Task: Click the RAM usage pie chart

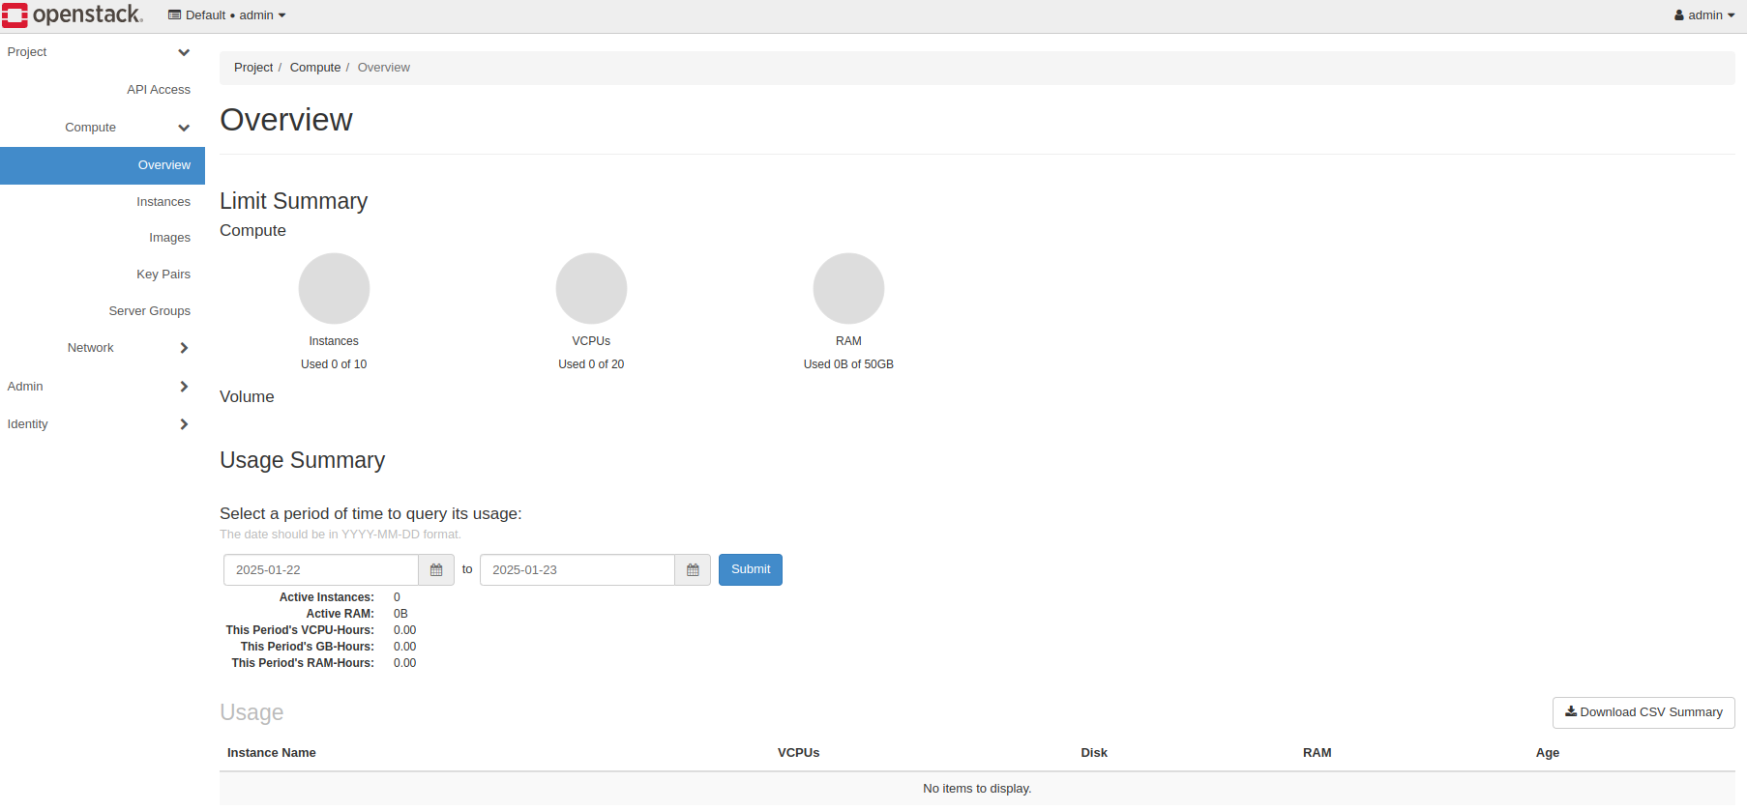Action: 848,288
